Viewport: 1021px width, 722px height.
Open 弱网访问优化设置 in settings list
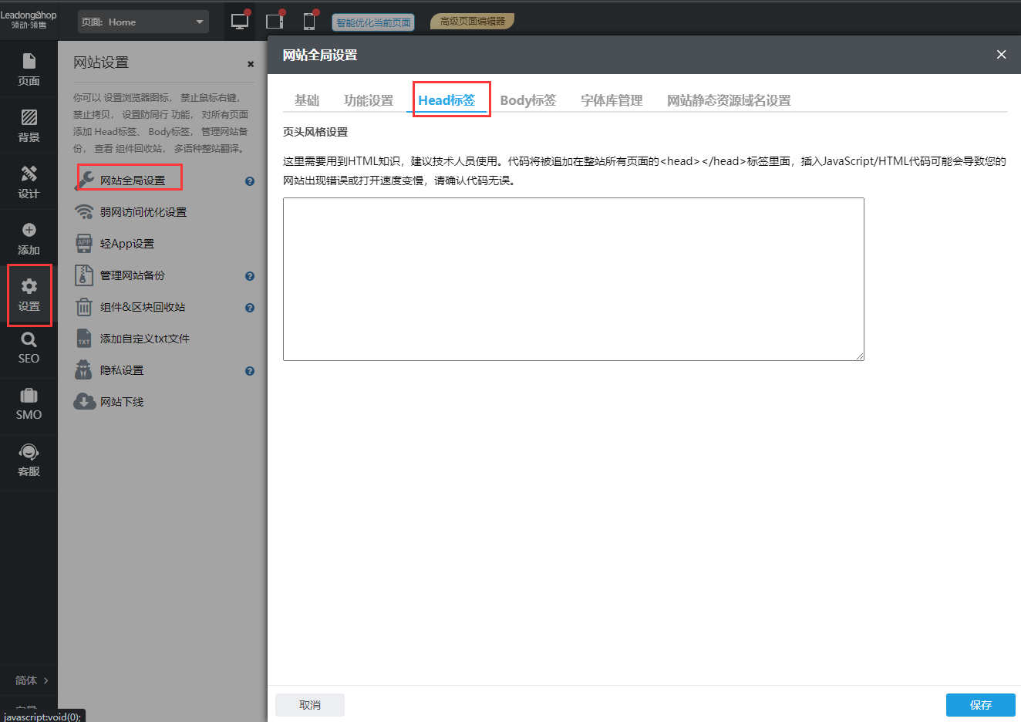(143, 212)
